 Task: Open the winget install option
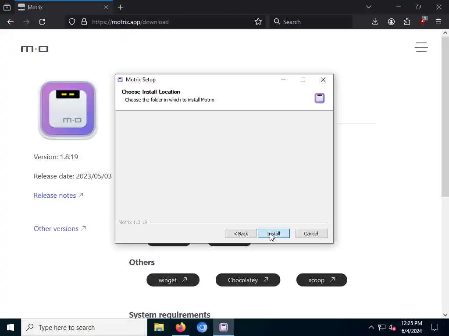point(173,280)
